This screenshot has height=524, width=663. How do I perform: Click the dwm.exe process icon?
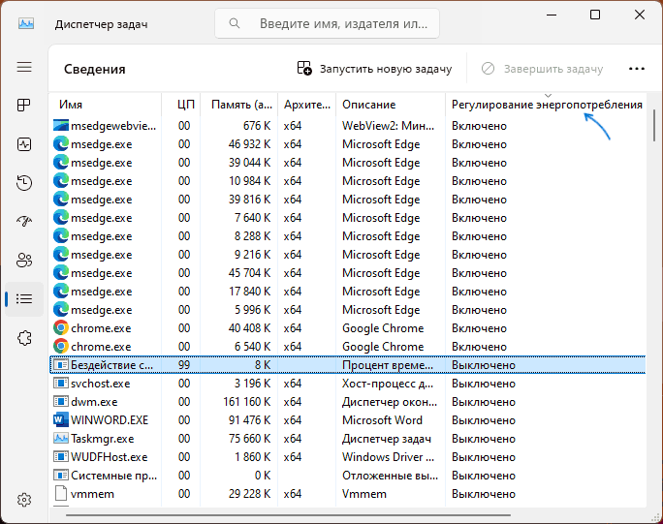pyautogui.click(x=61, y=402)
